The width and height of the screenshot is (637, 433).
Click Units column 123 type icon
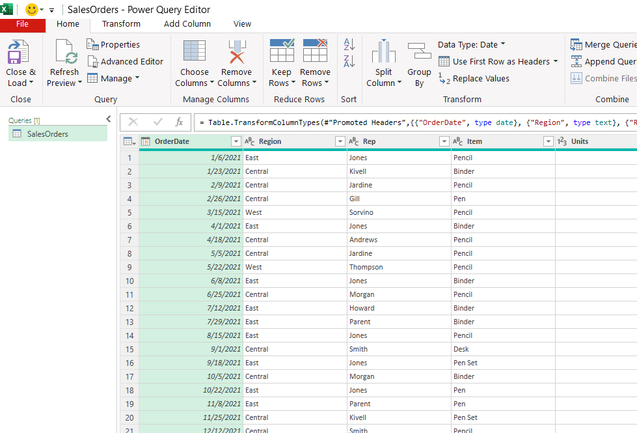click(x=562, y=141)
